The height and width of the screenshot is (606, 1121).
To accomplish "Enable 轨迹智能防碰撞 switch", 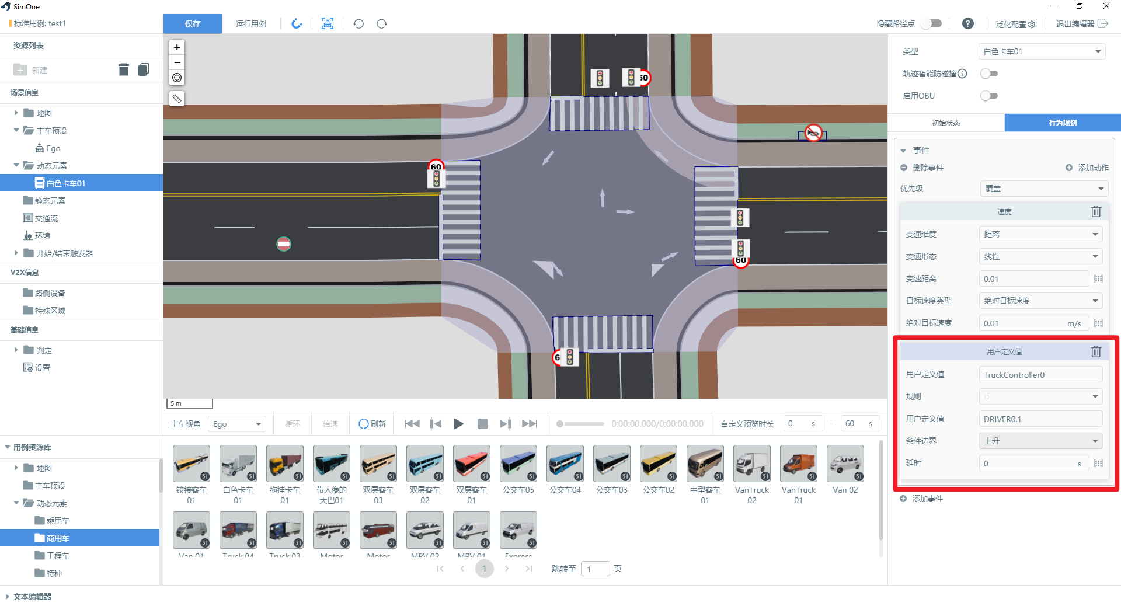I will 989,74.
